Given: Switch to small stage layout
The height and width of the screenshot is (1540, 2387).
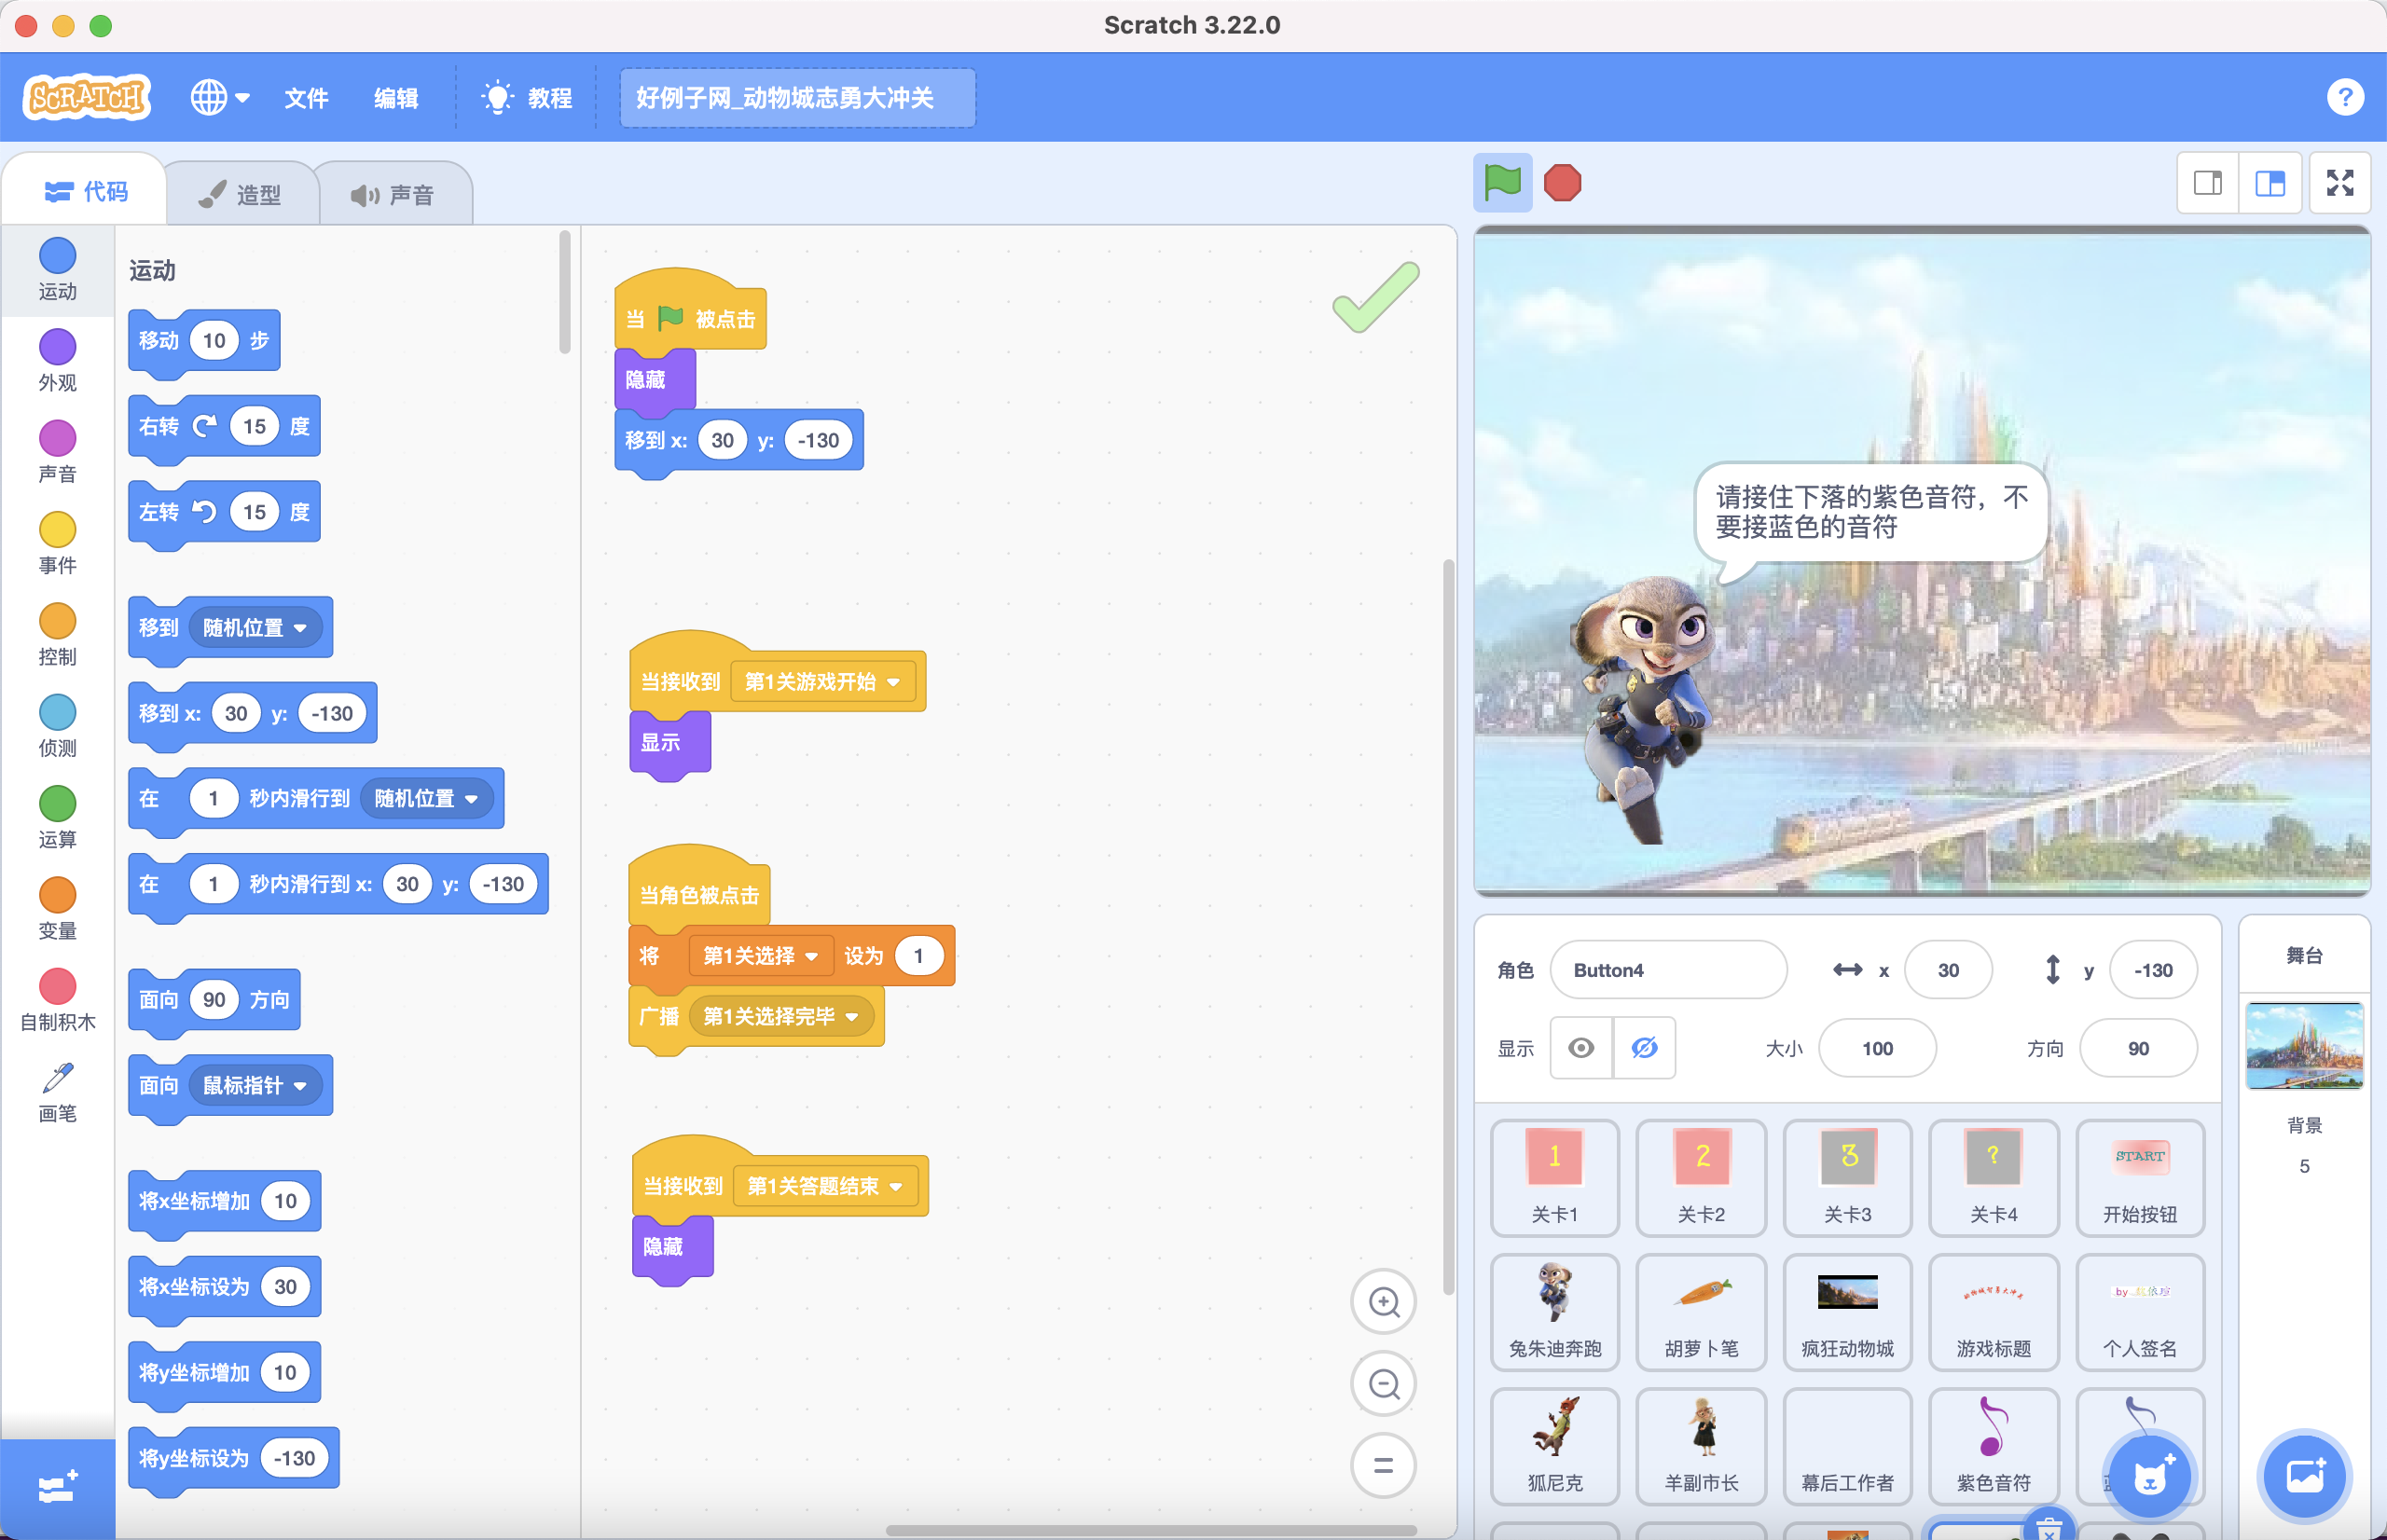Looking at the screenshot, I should point(2208,183).
